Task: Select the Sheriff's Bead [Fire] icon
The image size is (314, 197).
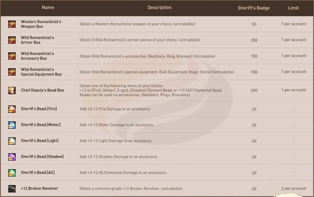Action: pyautogui.click(x=12, y=109)
